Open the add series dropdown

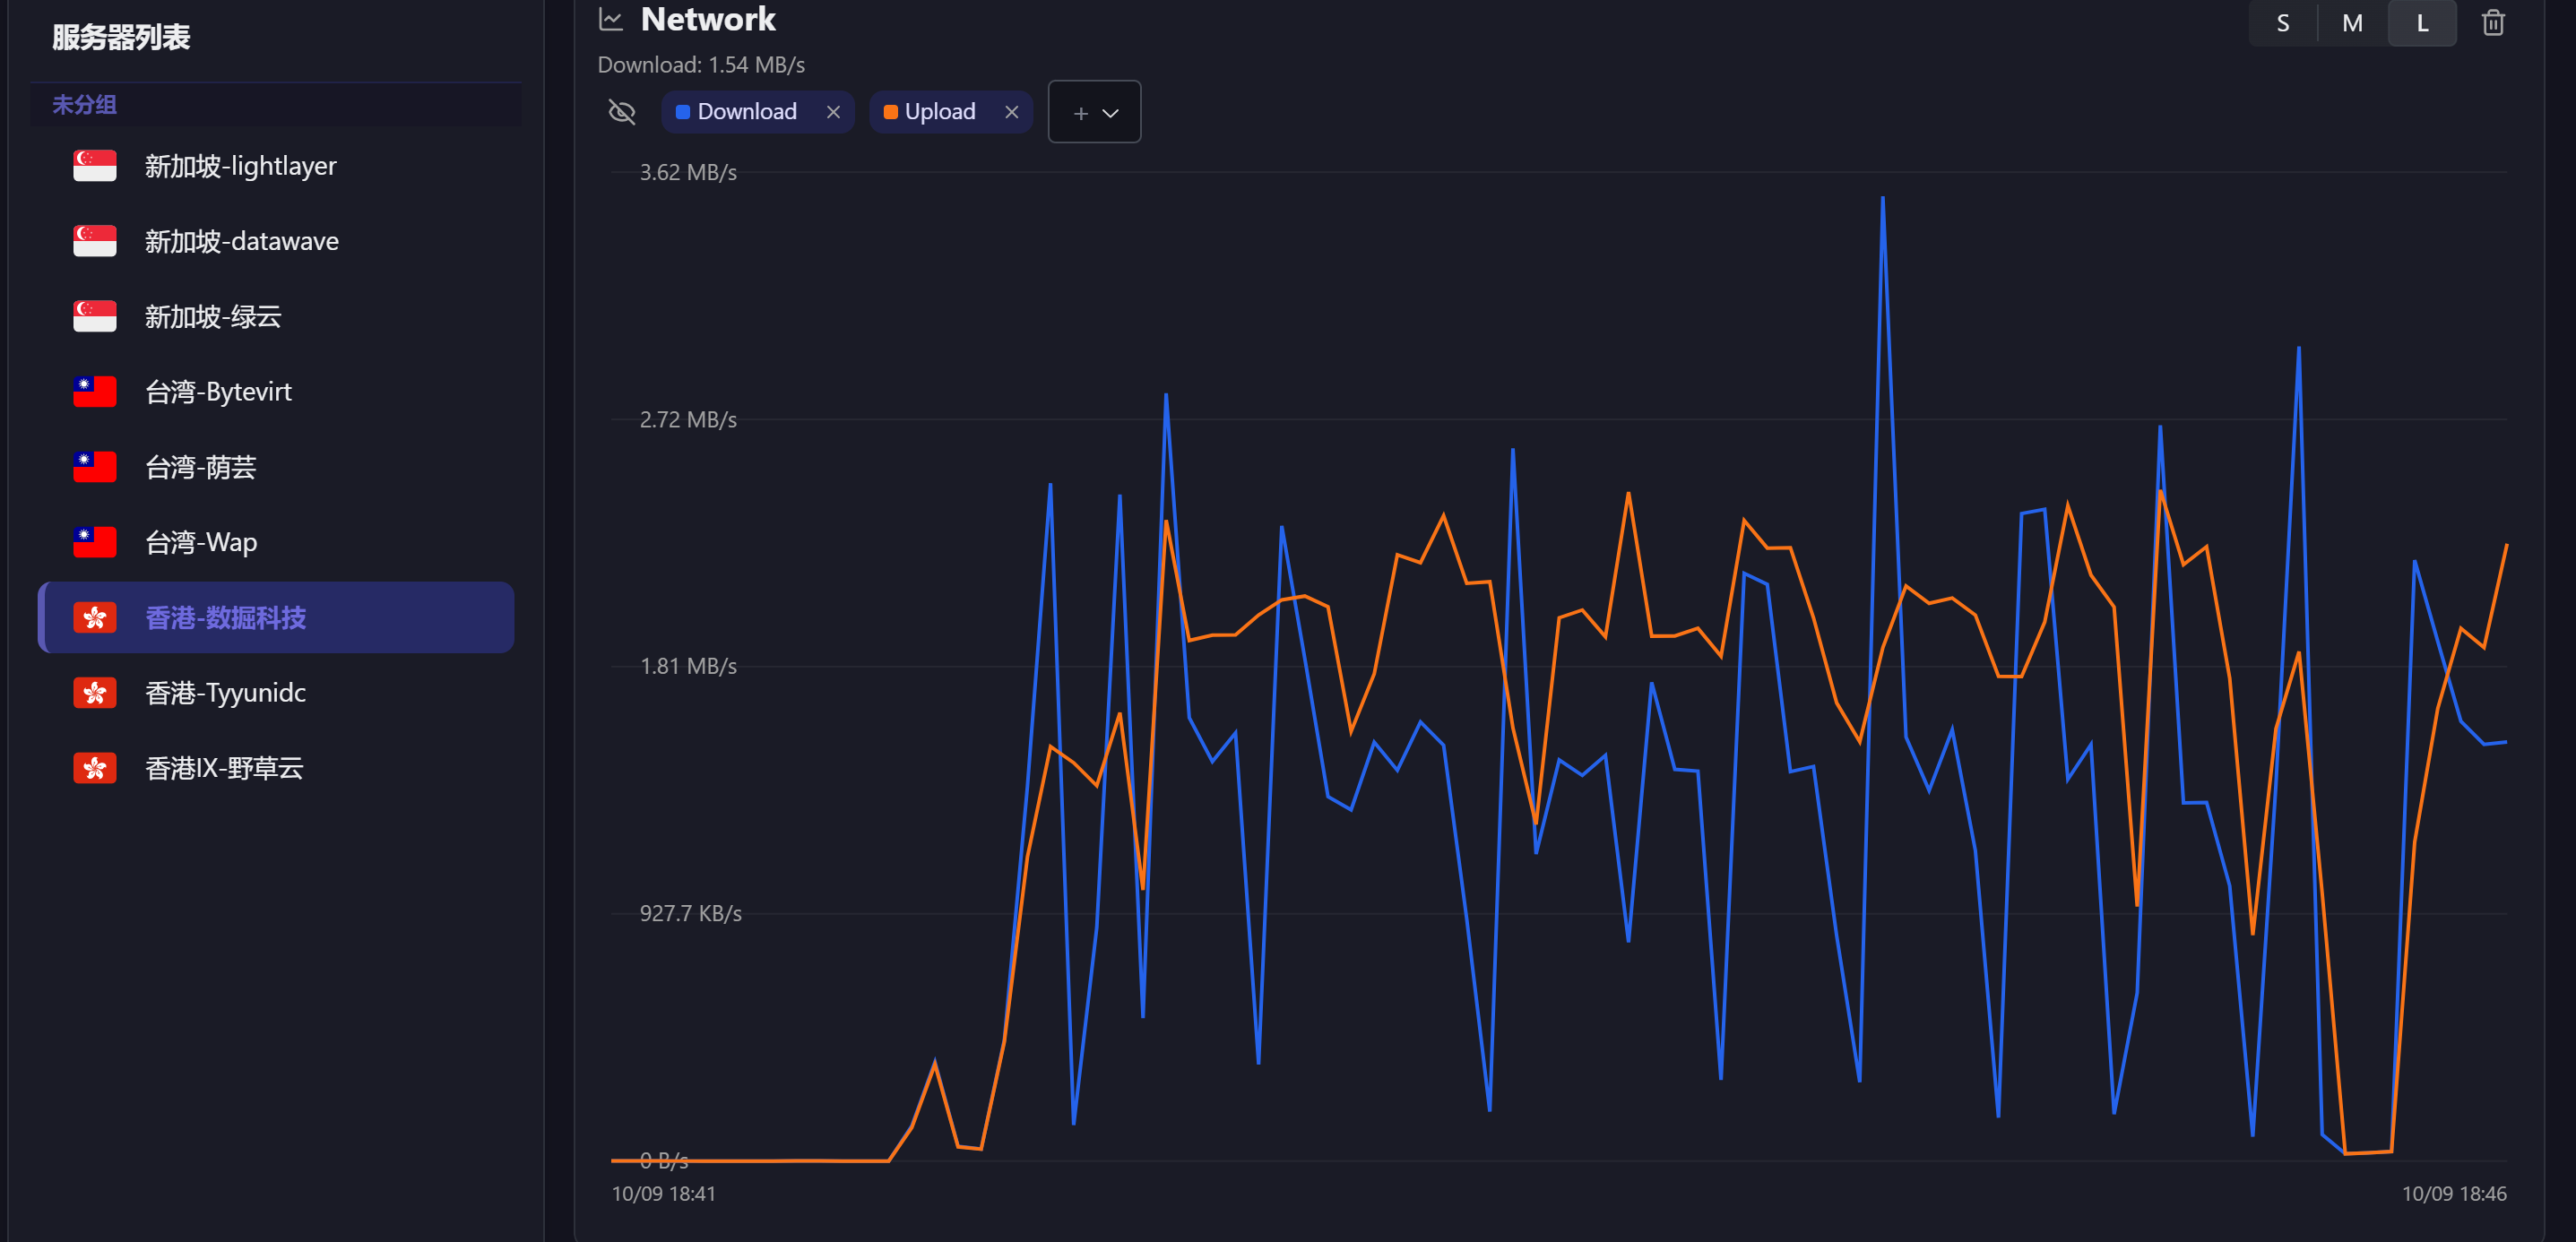tap(1094, 112)
